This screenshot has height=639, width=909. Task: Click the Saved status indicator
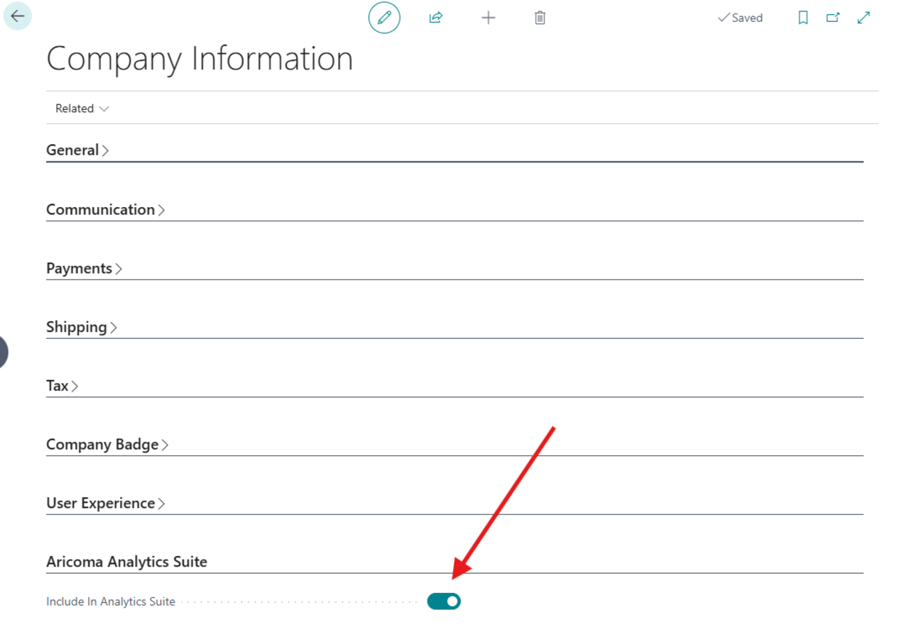pyautogui.click(x=740, y=18)
